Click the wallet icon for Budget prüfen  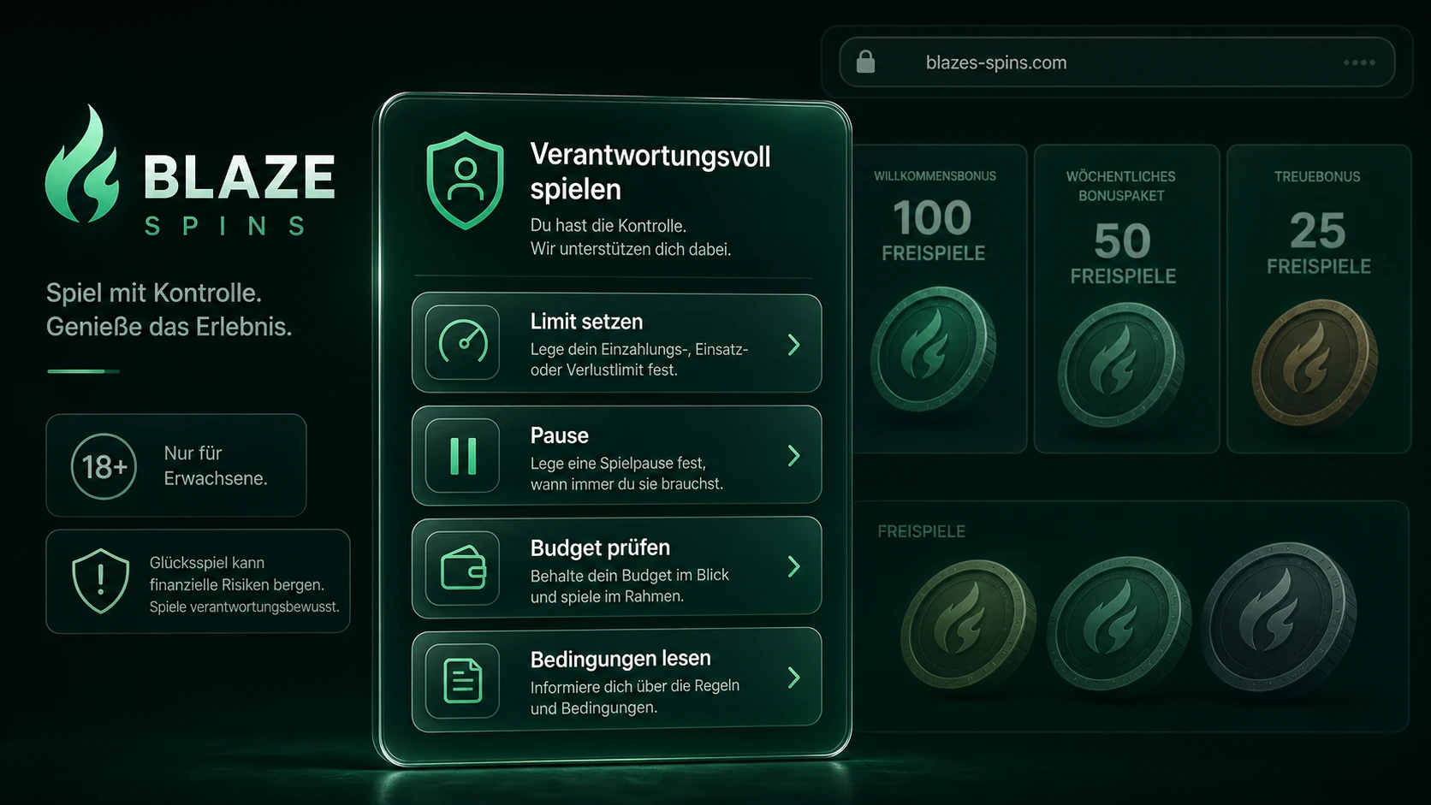coord(463,568)
